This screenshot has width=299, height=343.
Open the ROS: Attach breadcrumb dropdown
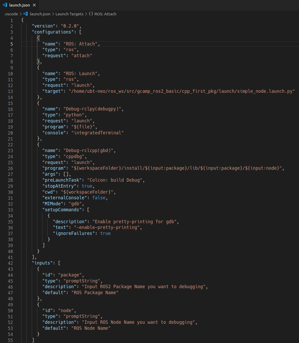pyautogui.click(x=106, y=14)
